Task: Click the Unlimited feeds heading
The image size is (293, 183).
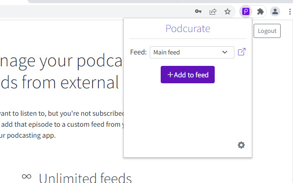Action: point(85,178)
